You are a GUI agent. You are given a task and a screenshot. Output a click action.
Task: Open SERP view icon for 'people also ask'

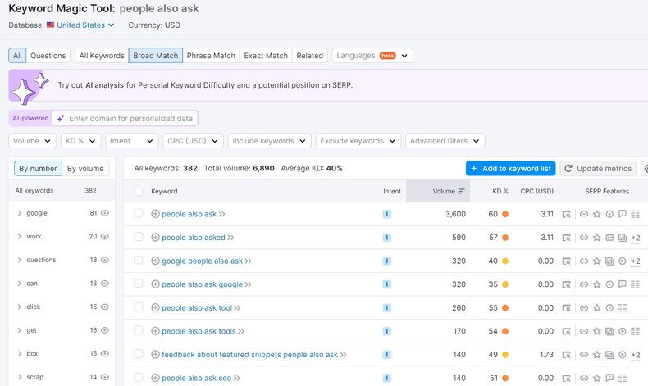pos(566,214)
